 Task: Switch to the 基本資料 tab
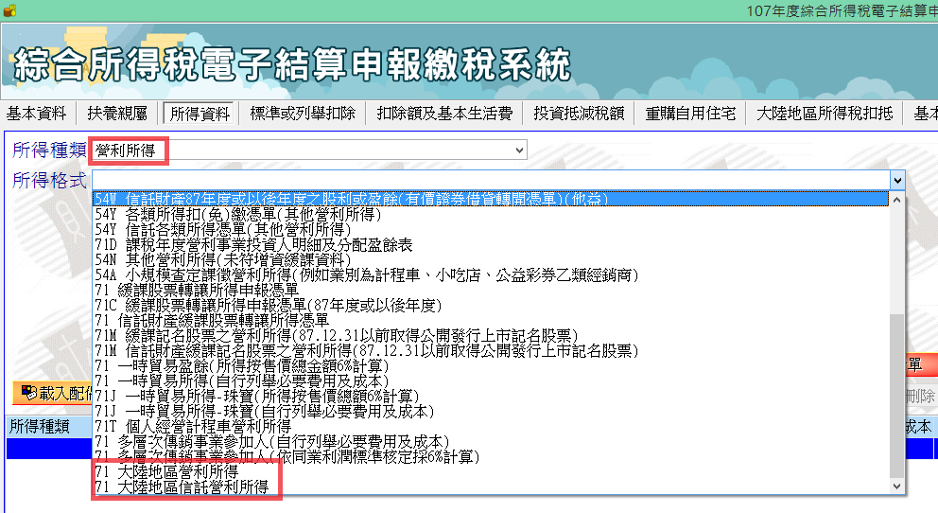pyautogui.click(x=37, y=114)
